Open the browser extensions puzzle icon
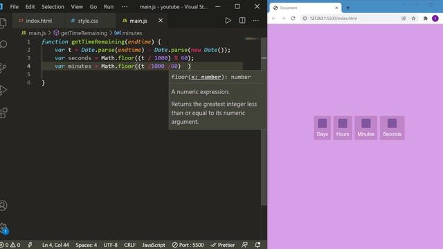Screen dimensions: 443x249 pyautogui.click(x=425, y=19)
